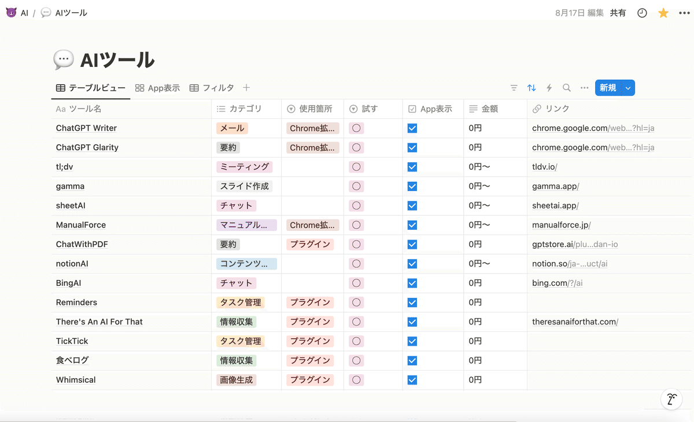The height and width of the screenshot is (422, 694).
Task: Open メール category tag in ChatGPT Writer row
Action: (x=232, y=128)
